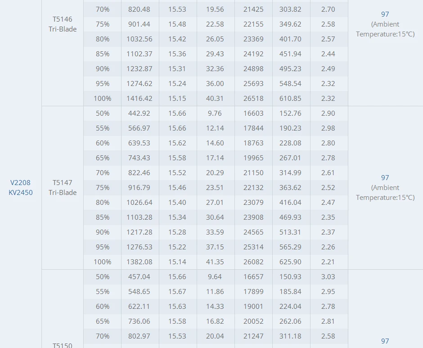
Task: Select the 50% throttle cell in T5147 rows
Action: pyautogui.click(x=103, y=113)
